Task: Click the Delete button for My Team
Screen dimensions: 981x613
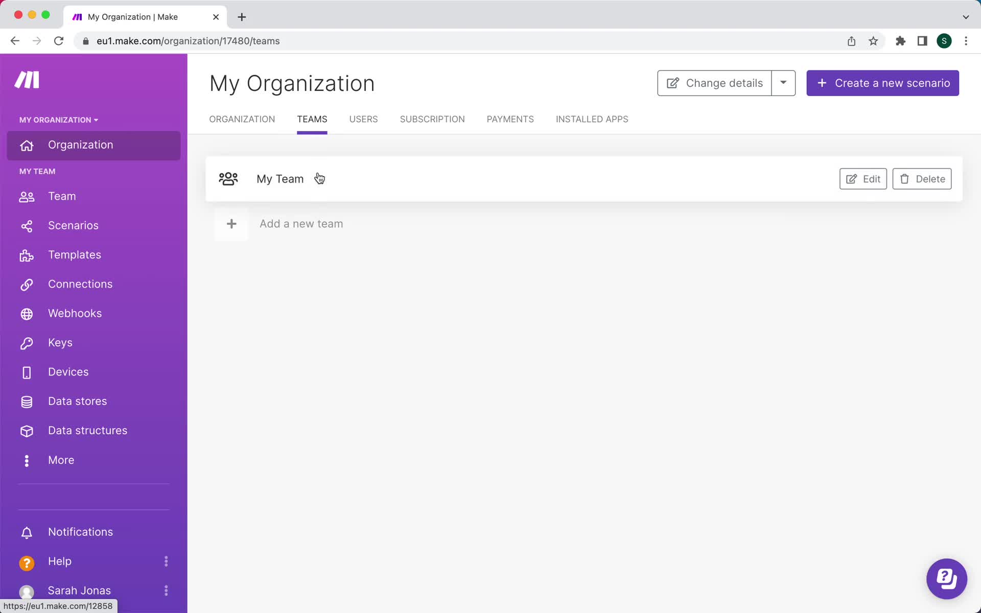Action: click(922, 179)
